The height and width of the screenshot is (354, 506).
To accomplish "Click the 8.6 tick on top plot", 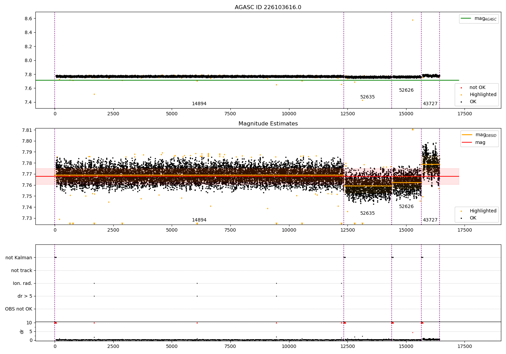I will [x=28, y=19].
